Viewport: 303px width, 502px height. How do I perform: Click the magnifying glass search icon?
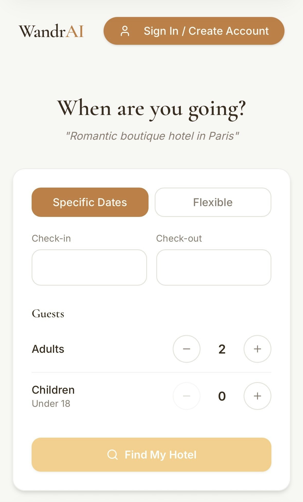[x=112, y=455]
